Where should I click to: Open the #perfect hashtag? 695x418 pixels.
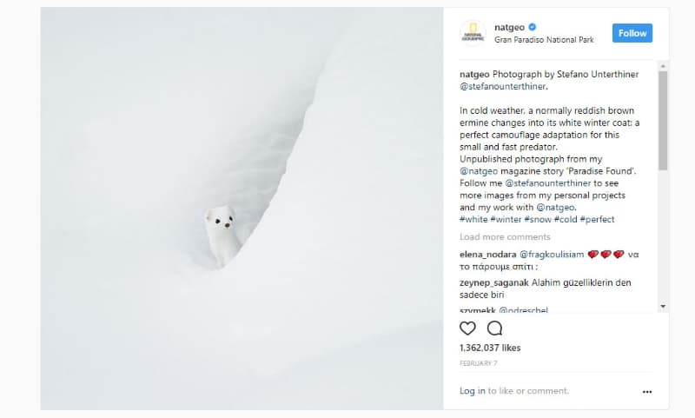point(597,219)
